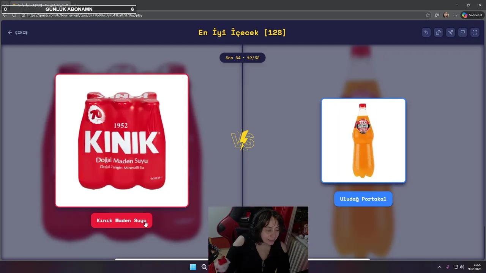The image size is (486, 273).
Task: Vote for Kınık Maden Suyu button
Action: point(121,220)
